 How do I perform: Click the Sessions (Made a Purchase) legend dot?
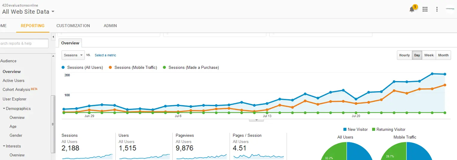click(x=164, y=68)
